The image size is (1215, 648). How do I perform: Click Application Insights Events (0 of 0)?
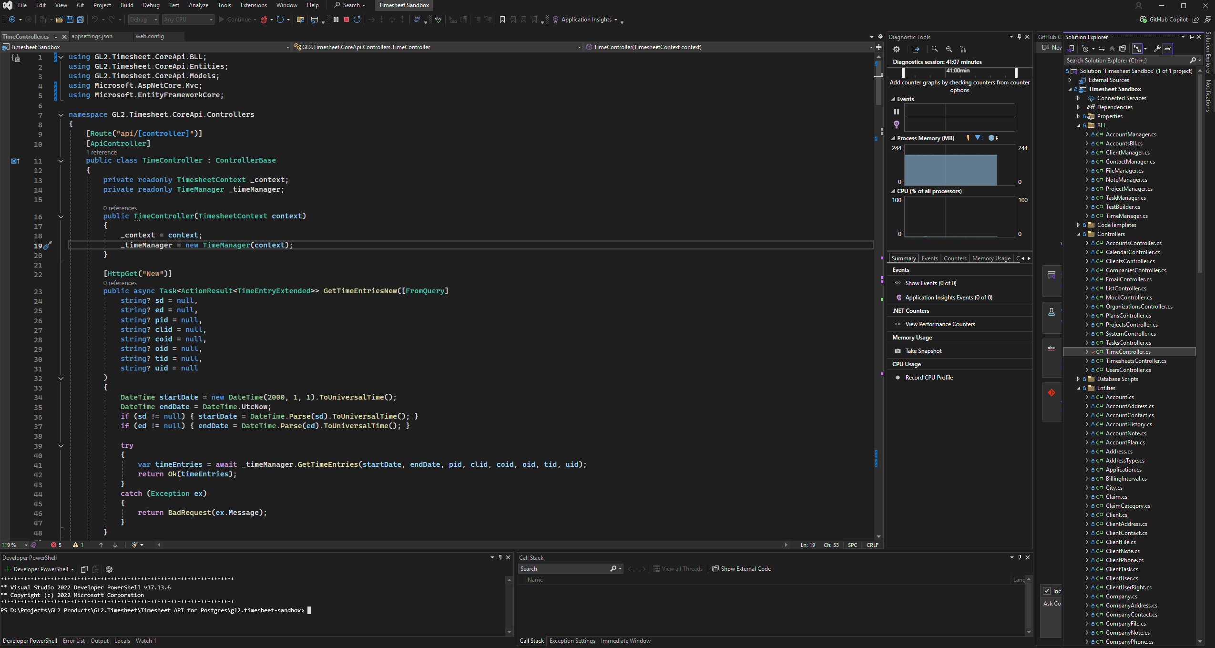click(x=949, y=298)
